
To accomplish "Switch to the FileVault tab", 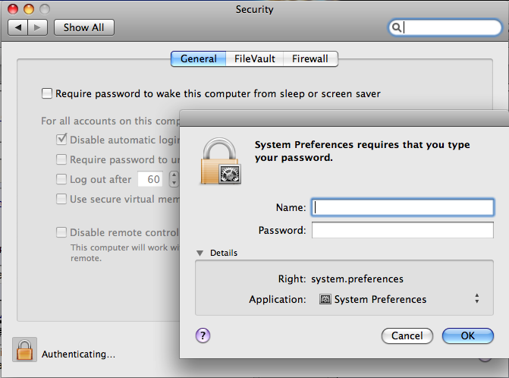I will [x=255, y=58].
